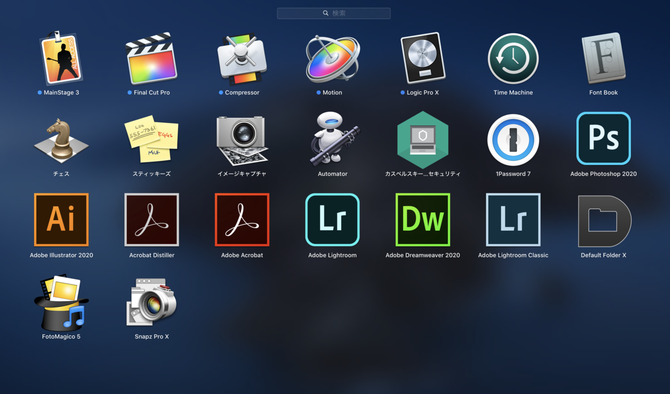Screen dimensions: 670x394
Task: Launch the Motion app icon
Action: [x=333, y=59]
